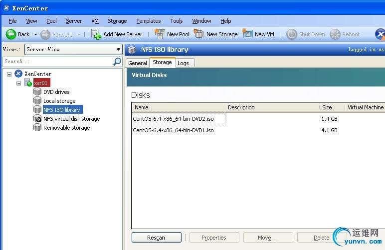Sort disks by Description column header
The height and width of the screenshot is (250, 385).
coord(272,107)
